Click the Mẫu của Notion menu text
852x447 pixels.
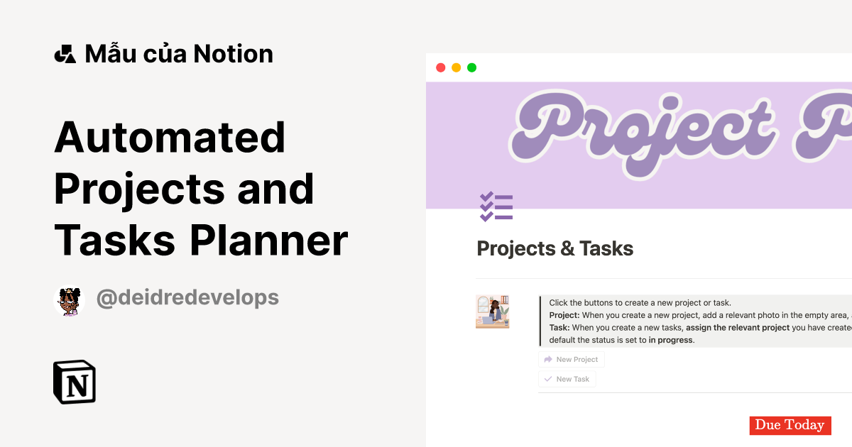(179, 53)
